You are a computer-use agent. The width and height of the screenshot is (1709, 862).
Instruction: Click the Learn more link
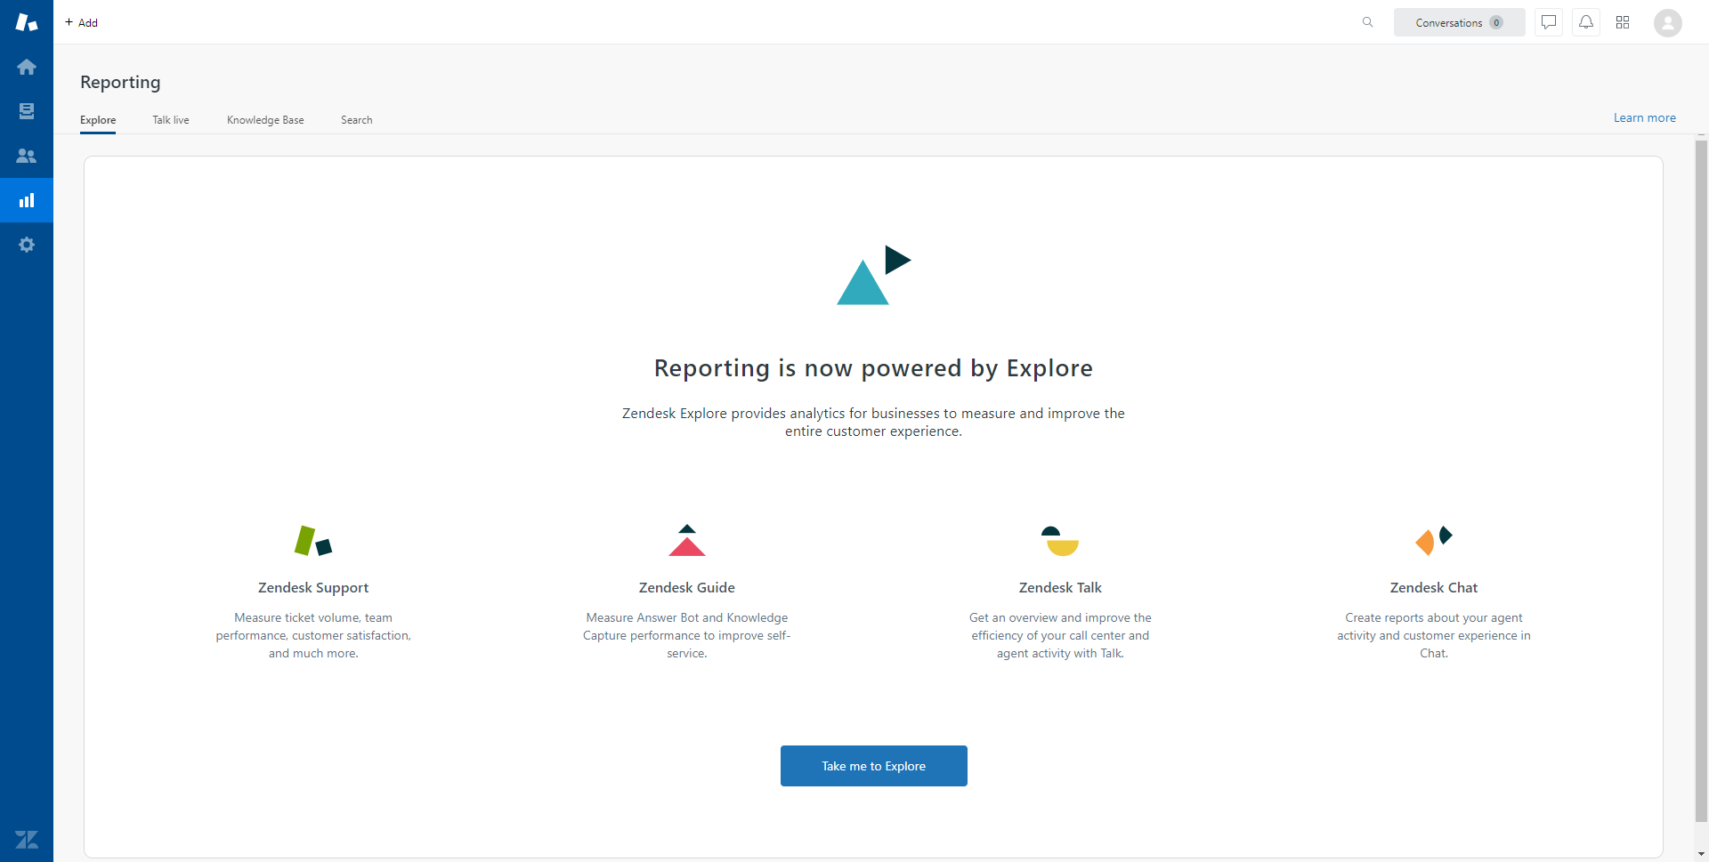coord(1644,117)
